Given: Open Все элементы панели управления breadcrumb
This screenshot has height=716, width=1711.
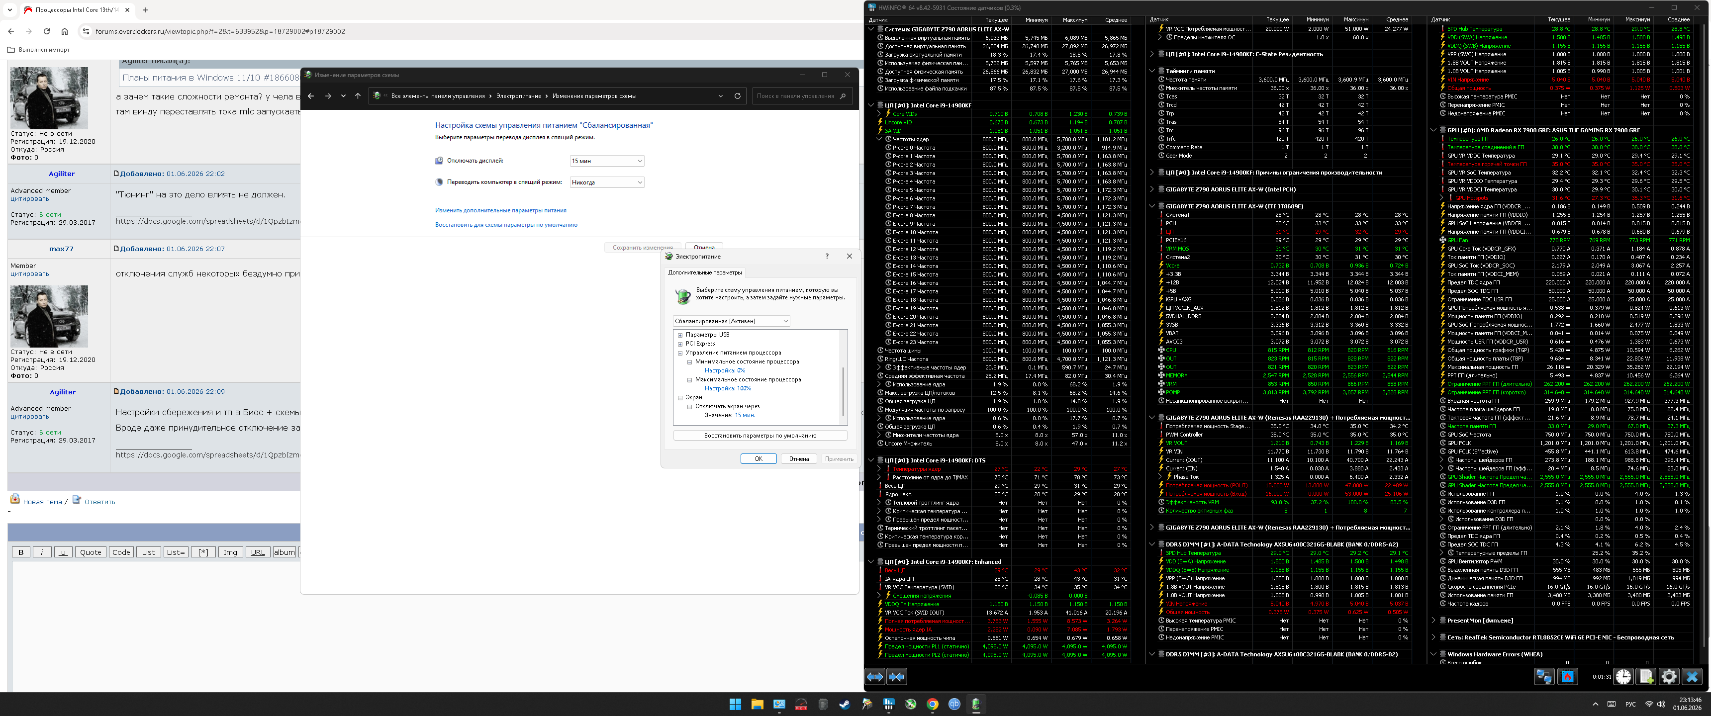Looking at the screenshot, I should 438,95.
